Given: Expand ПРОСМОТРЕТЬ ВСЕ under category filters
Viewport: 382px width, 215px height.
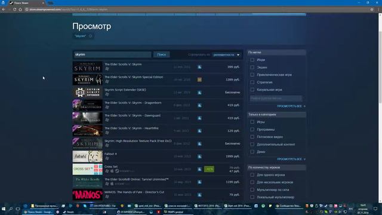Looking at the screenshot, I should coord(291,159).
